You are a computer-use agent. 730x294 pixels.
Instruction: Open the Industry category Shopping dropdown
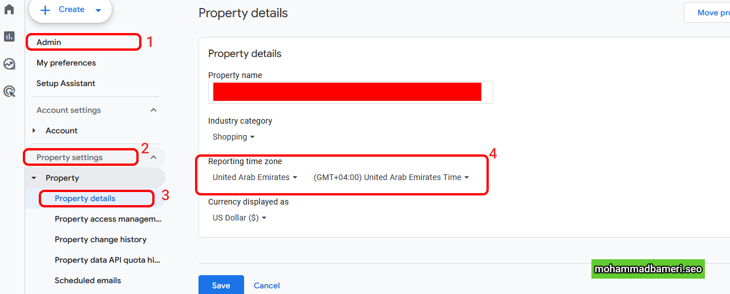(234, 137)
